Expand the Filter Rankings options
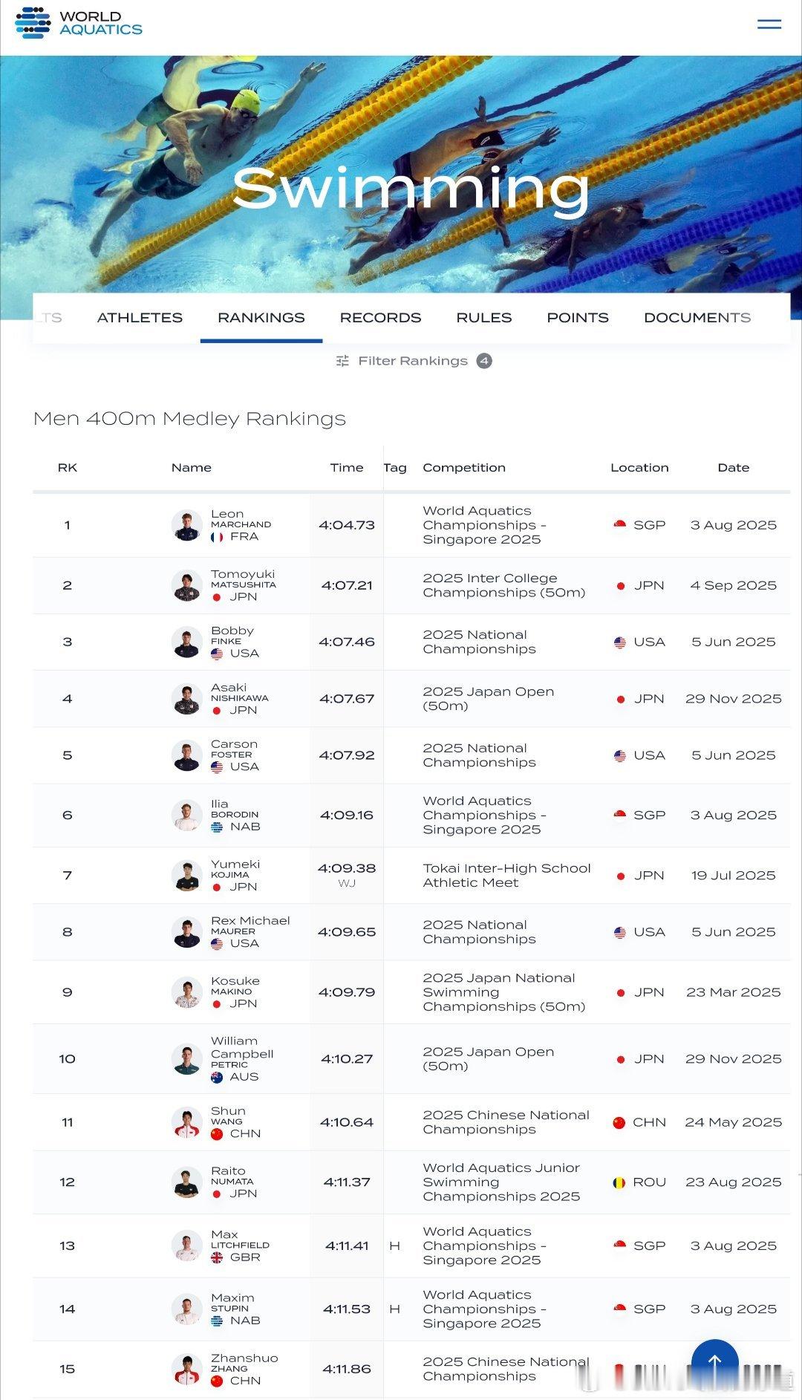This screenshot has height=1400, width=802. [x=413, y=361]
